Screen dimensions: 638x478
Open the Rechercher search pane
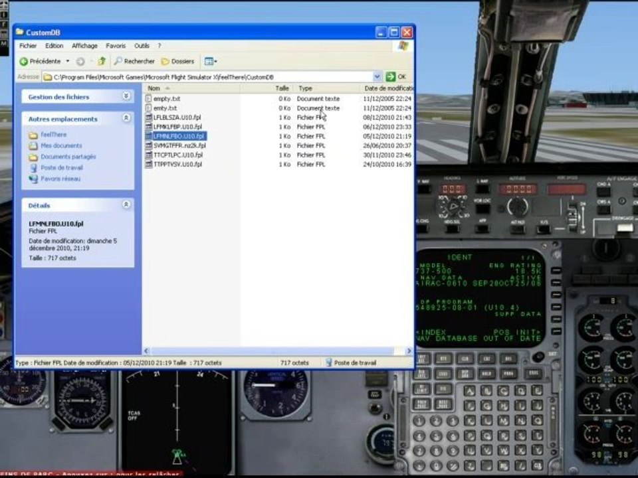pos(134,61)
